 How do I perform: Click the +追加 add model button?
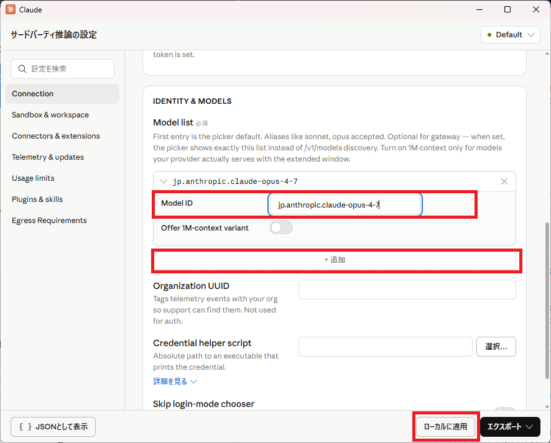(335, 260)
